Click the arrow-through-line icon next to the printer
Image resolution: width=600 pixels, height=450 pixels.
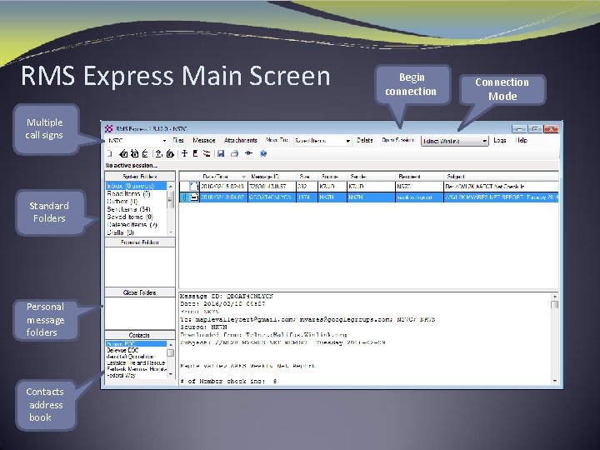pyautogui.click(x=248, y=153)
